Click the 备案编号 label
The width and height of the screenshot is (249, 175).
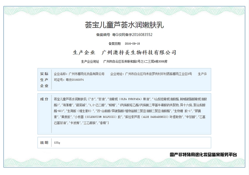click(x=103, y=35)
